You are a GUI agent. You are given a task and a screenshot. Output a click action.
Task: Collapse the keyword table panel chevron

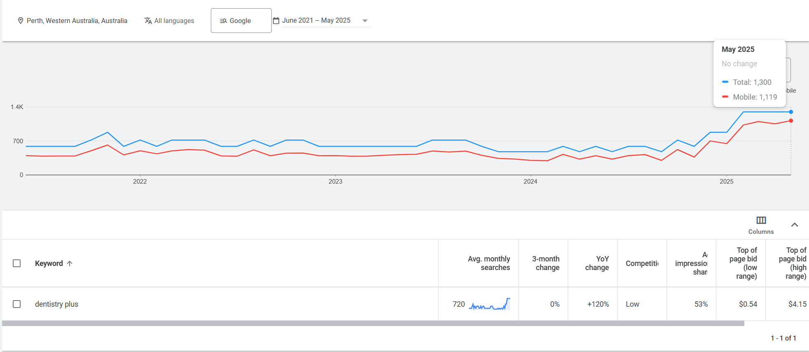pos(795,225)
